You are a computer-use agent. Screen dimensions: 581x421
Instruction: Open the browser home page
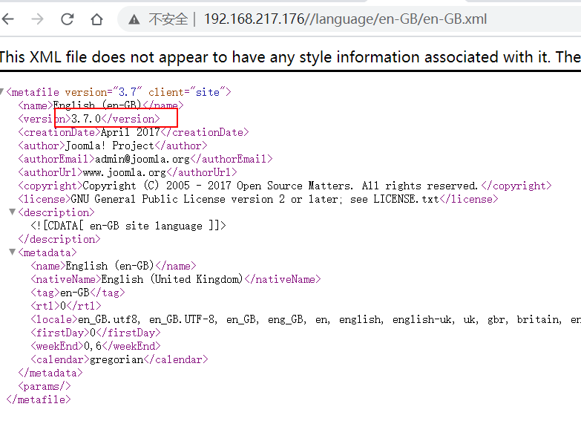coord(96,19)
